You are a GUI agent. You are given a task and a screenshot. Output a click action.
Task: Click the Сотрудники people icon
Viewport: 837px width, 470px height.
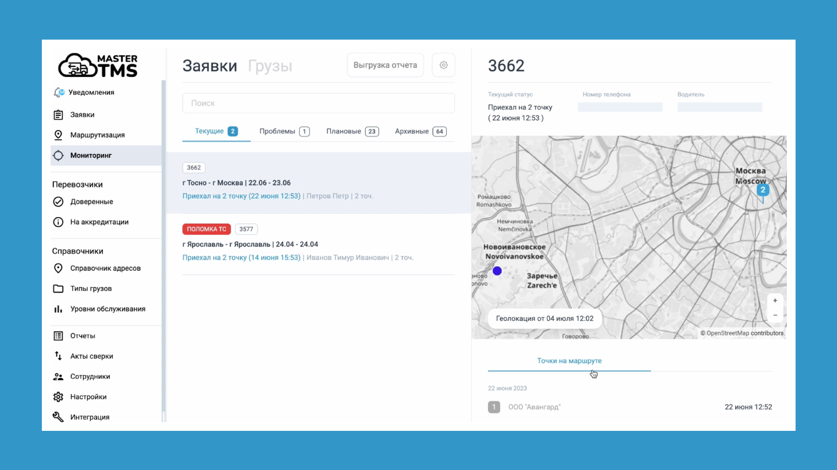58,376
